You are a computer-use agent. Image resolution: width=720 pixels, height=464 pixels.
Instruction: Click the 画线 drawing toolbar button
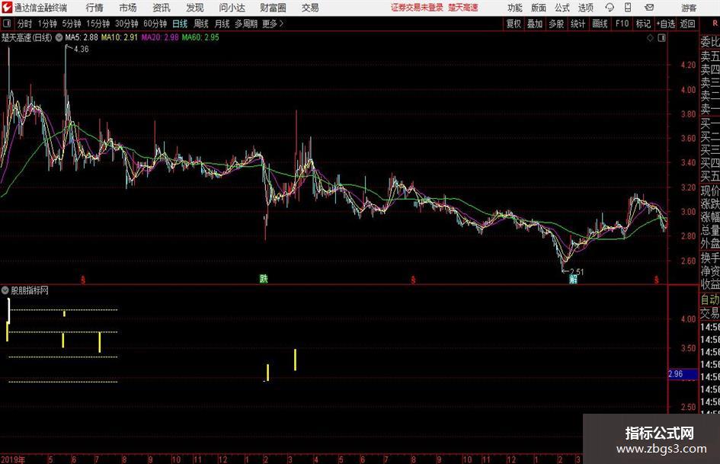pos(600,24)
